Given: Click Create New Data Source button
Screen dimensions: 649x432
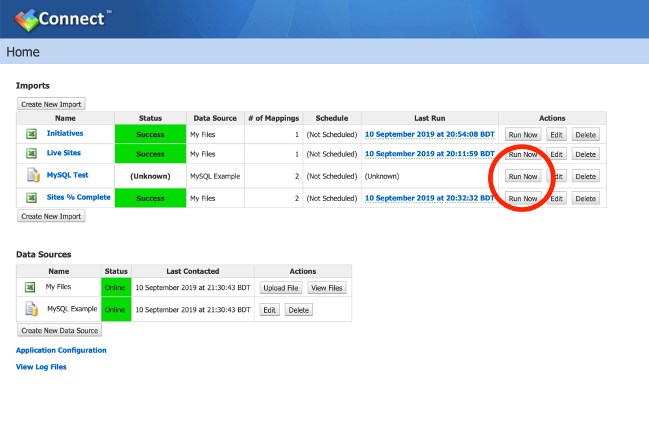Looking at the screenshot, I should (x=60, y=330).
